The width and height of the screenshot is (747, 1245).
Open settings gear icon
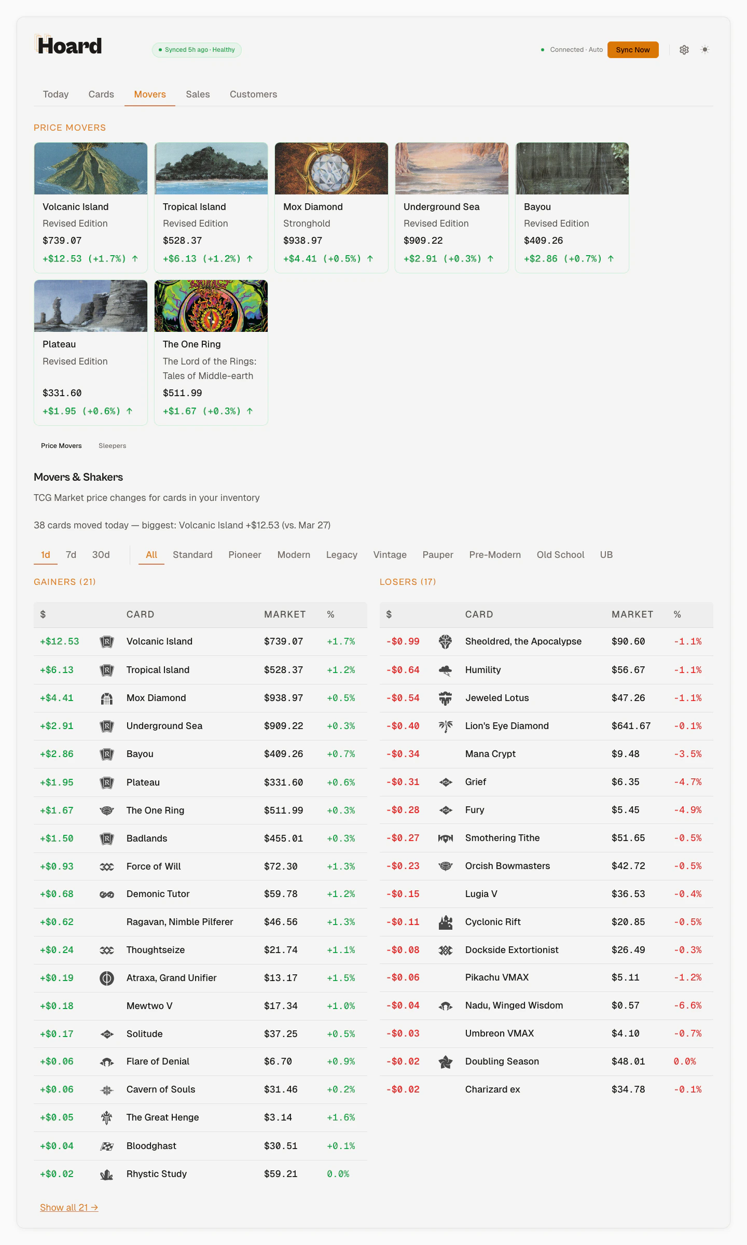pyautogui.click(x=684, y=50)
